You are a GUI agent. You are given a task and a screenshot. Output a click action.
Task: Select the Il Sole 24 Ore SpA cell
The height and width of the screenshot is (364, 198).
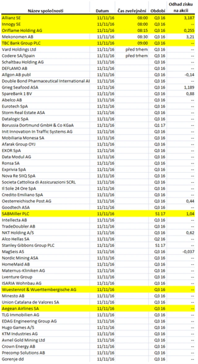point(19,188)
